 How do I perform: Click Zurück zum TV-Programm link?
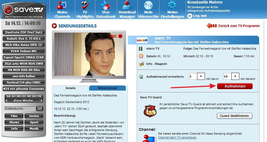tap(239, 26)
